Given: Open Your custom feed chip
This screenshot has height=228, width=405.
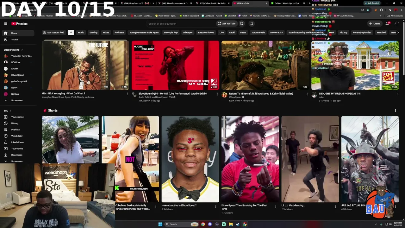Looking at the screenshot, I should pyautogui.click(x=53, y=33).
